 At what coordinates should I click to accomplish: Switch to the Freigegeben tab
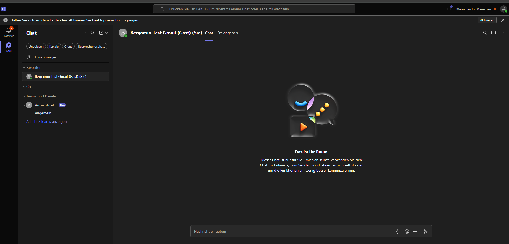pos(227,33)
